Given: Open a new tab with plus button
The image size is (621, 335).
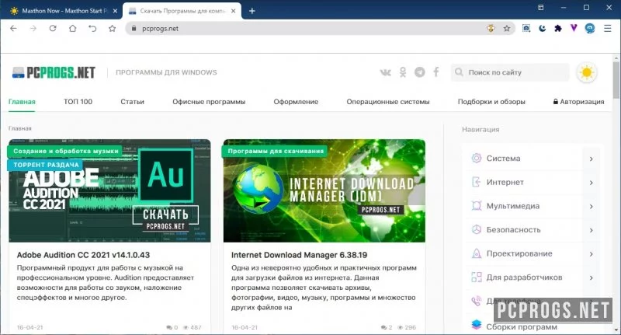Looking at the screenshot, I should click(x=252, y=11).
